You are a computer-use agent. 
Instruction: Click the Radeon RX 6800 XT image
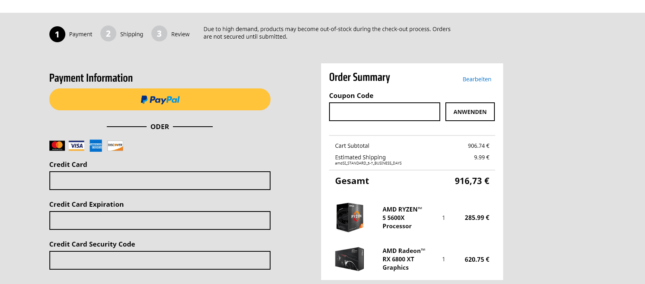(350, 259)
